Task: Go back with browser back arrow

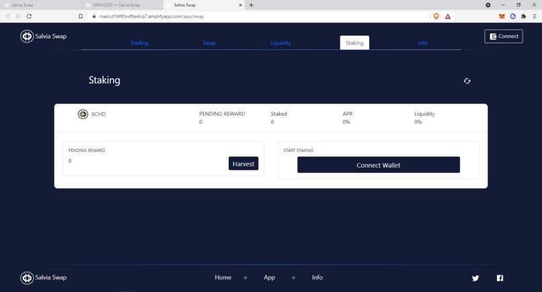Action: coord(7,16)
